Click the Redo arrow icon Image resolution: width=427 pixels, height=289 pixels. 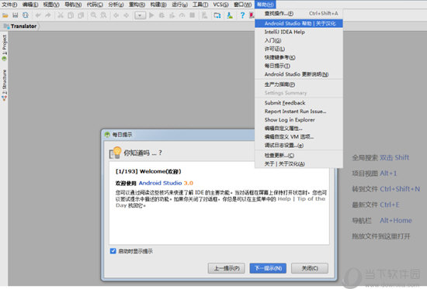48,15
